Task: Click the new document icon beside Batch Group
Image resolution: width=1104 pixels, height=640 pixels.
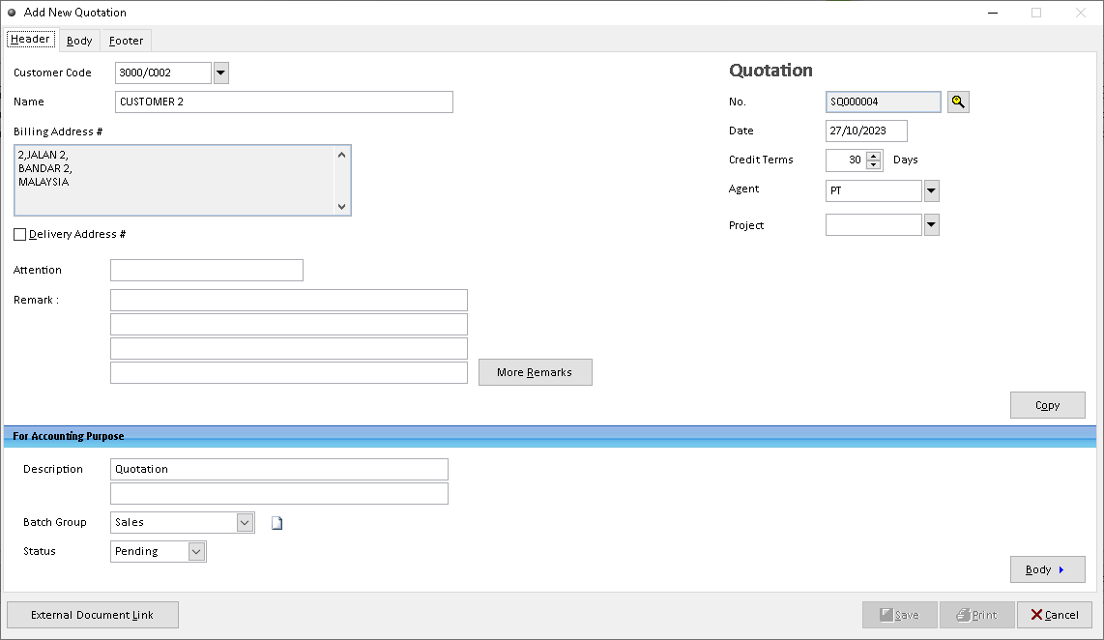Action: (277, 522)
